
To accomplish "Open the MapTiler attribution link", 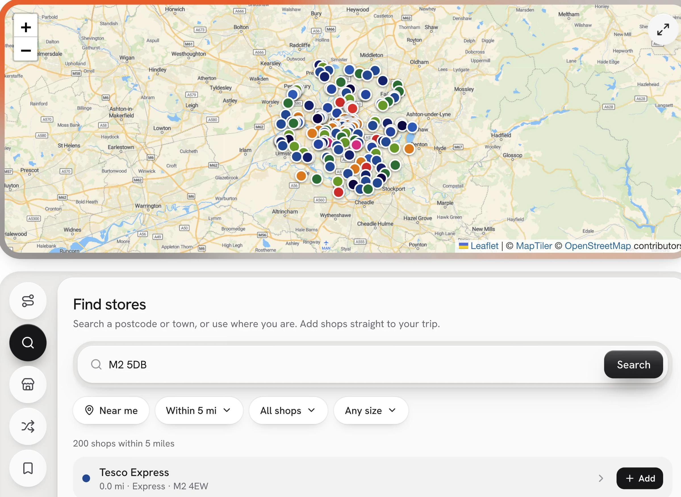I will tap(534, 246).
